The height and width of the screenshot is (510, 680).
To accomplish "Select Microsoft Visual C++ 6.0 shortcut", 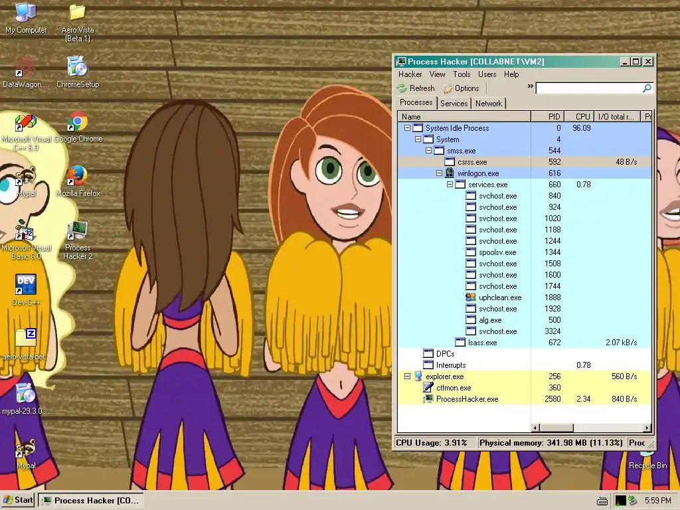I will (26, 132).
